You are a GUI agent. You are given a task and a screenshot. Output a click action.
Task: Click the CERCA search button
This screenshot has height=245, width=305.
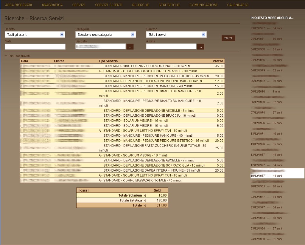point(228,38)
